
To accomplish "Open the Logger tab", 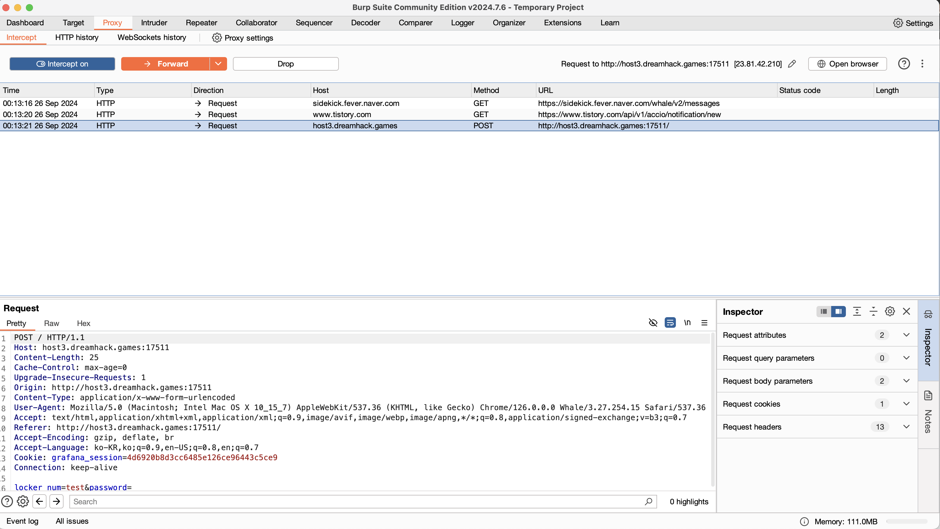I will coord(462,23).
